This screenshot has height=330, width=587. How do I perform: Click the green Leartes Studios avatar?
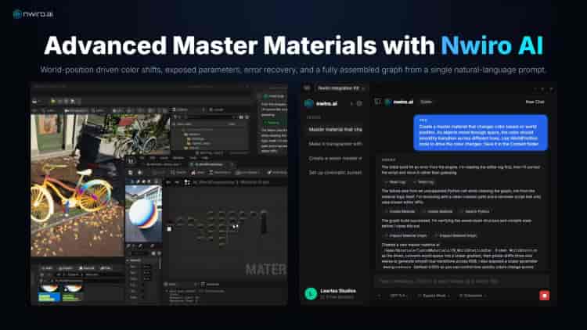coord(311,294)
